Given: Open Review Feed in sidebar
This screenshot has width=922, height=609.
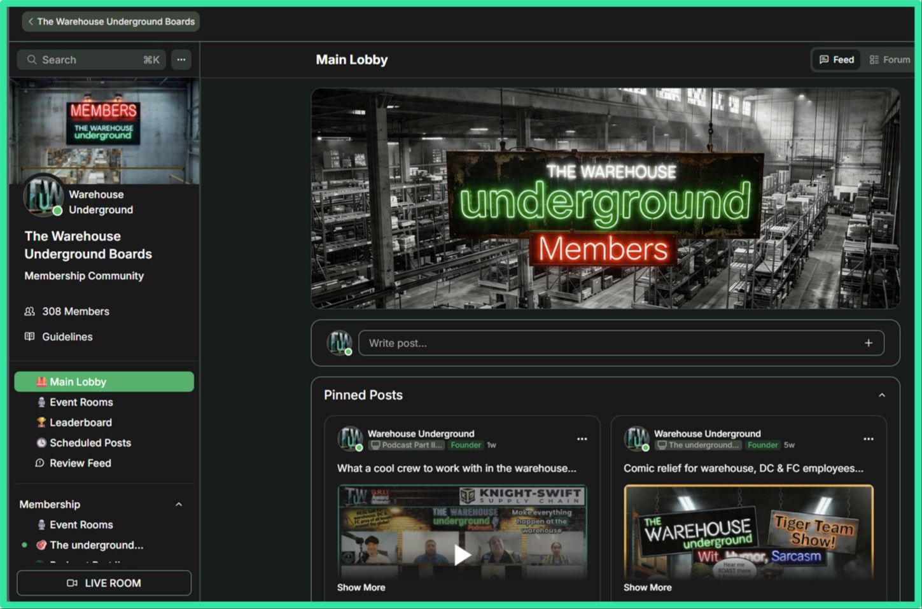Looking at the screenshot, I should click(80, 463).
